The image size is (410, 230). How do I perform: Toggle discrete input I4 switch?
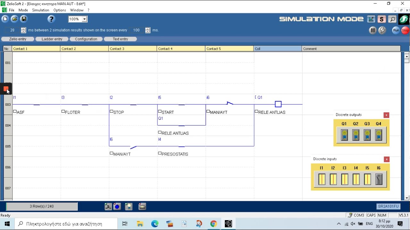point(356,179)
